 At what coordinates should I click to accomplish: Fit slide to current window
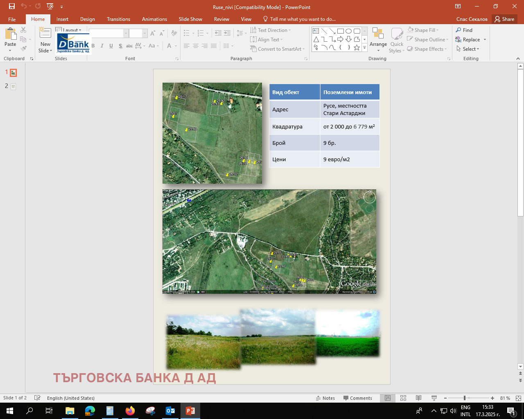(x=518, y=398)
